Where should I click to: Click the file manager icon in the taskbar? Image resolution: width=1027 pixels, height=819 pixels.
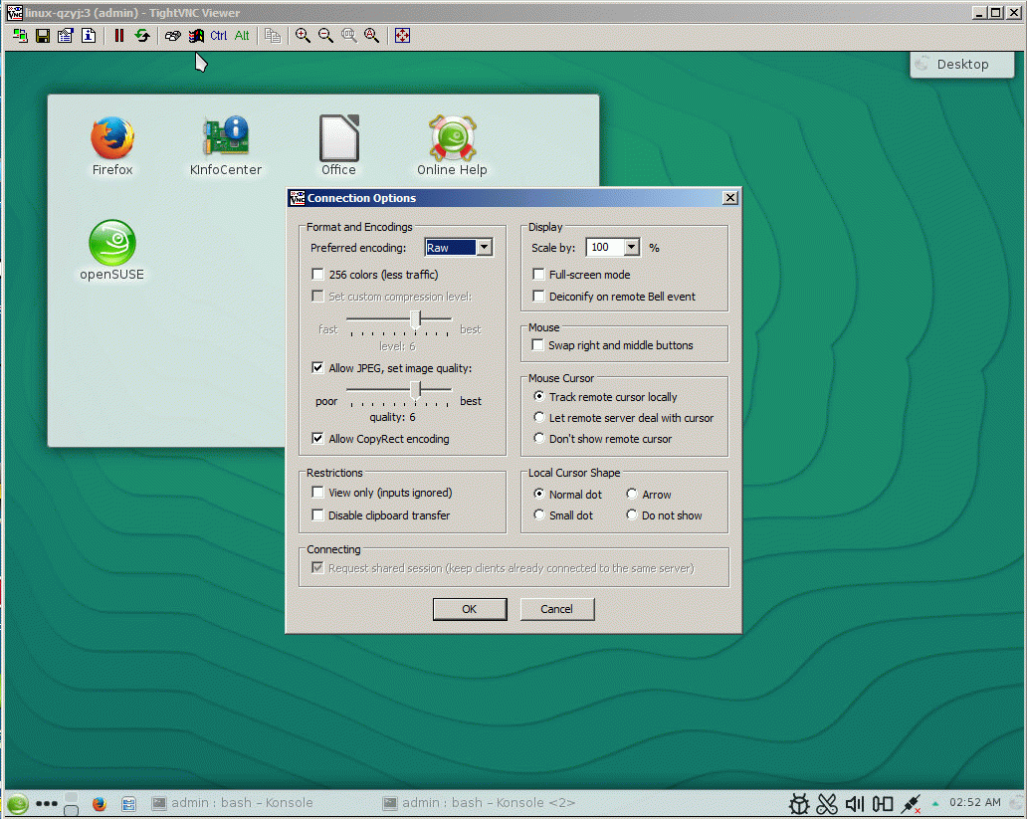point(128,803)
